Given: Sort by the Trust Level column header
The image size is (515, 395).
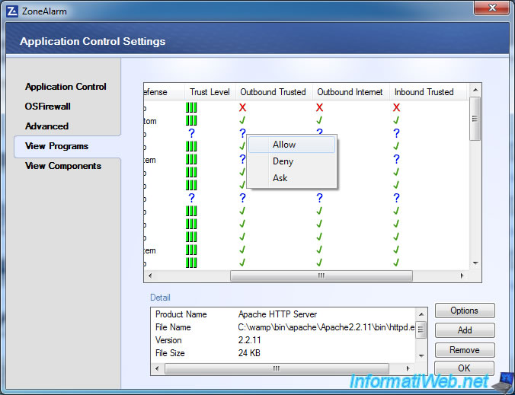Looking at the screenshot, I should click(210, 92).
